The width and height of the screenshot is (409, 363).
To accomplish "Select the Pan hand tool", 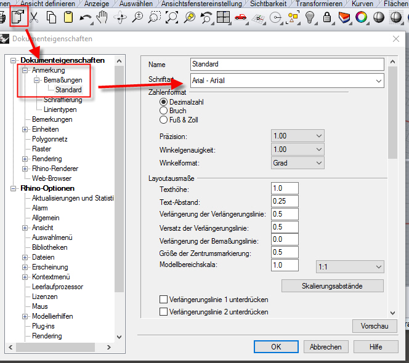I will [x=102, y=17].
